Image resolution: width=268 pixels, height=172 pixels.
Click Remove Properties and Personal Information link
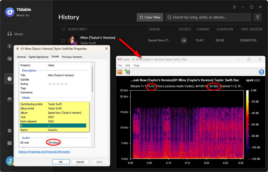click(x=44, y=152)
